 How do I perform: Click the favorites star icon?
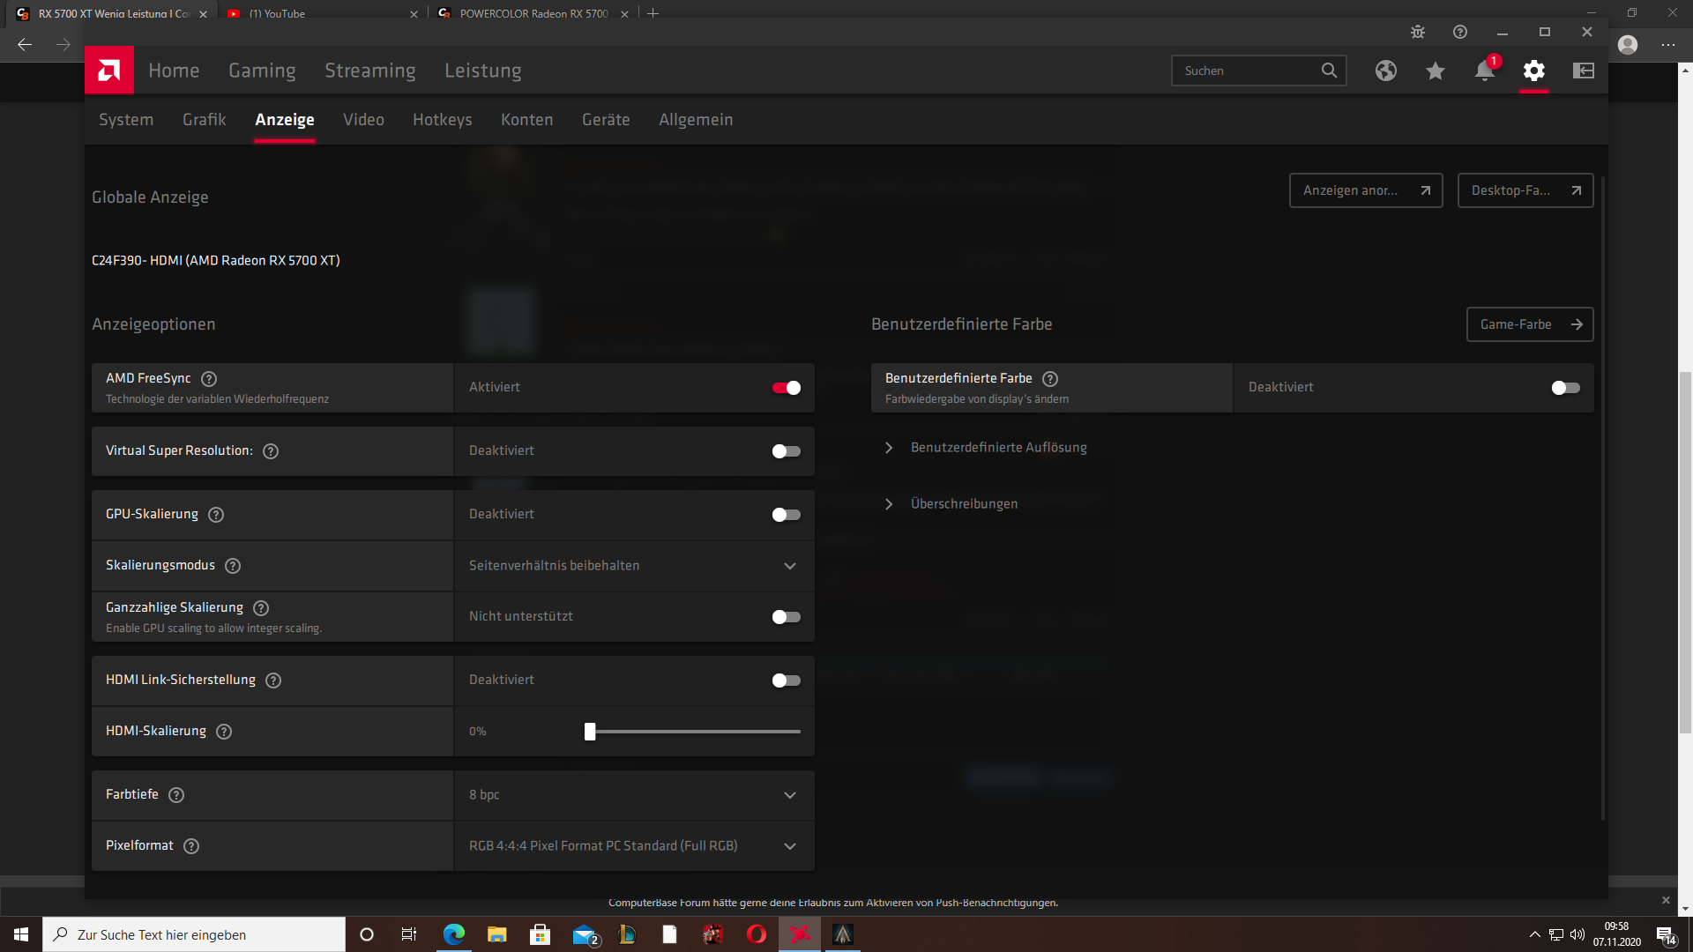pos(1436,71)
